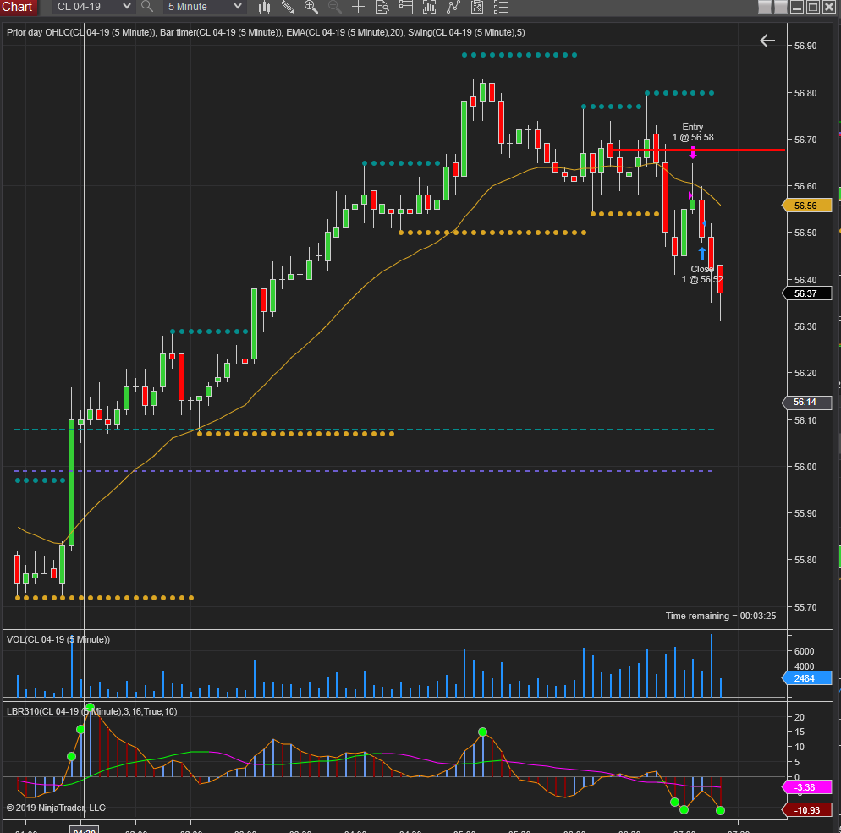Open the data box icon
The image size is (841, 833).
(382, 7)
